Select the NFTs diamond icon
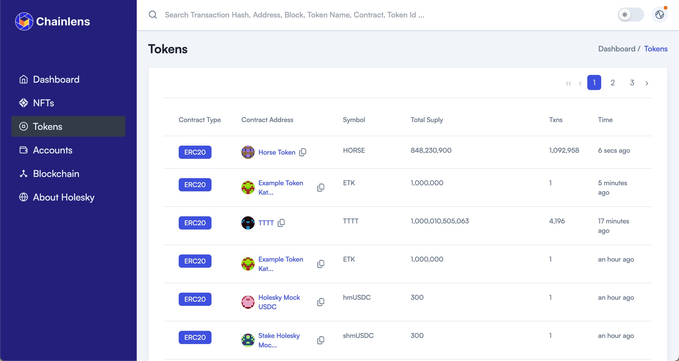 tap(23, 103)
